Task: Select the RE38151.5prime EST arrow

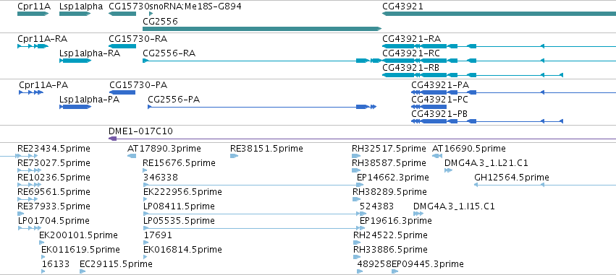Action: click(x=234, y=156)
